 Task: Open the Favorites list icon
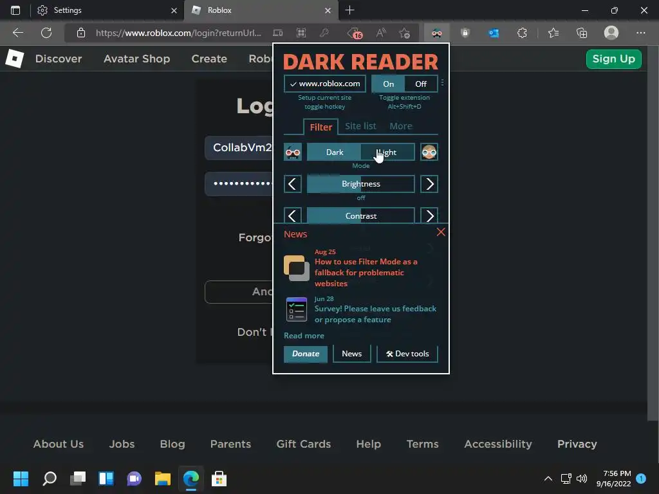coord(553,33)
